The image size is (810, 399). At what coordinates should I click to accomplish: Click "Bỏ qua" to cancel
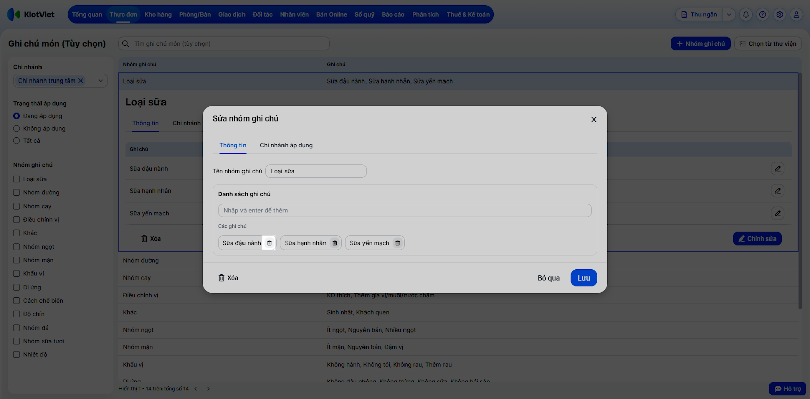point(548,278)
